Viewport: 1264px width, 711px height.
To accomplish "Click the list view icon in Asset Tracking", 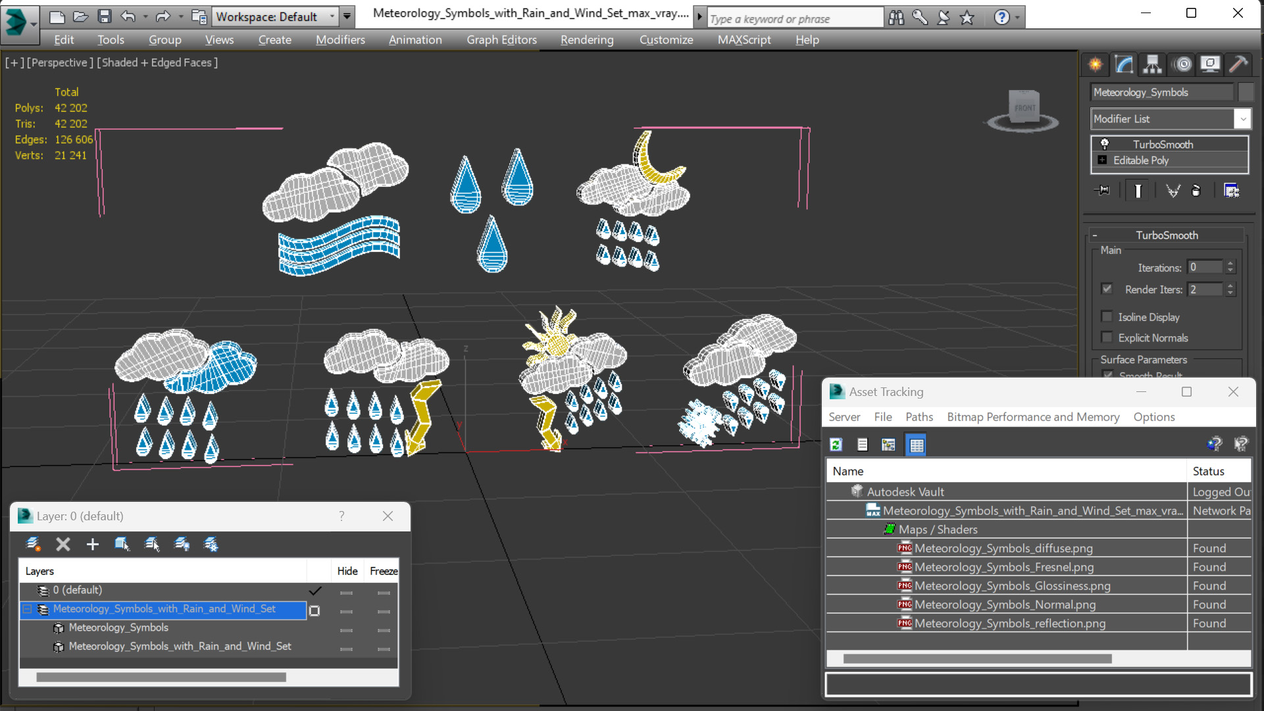I will coord(863,445).
